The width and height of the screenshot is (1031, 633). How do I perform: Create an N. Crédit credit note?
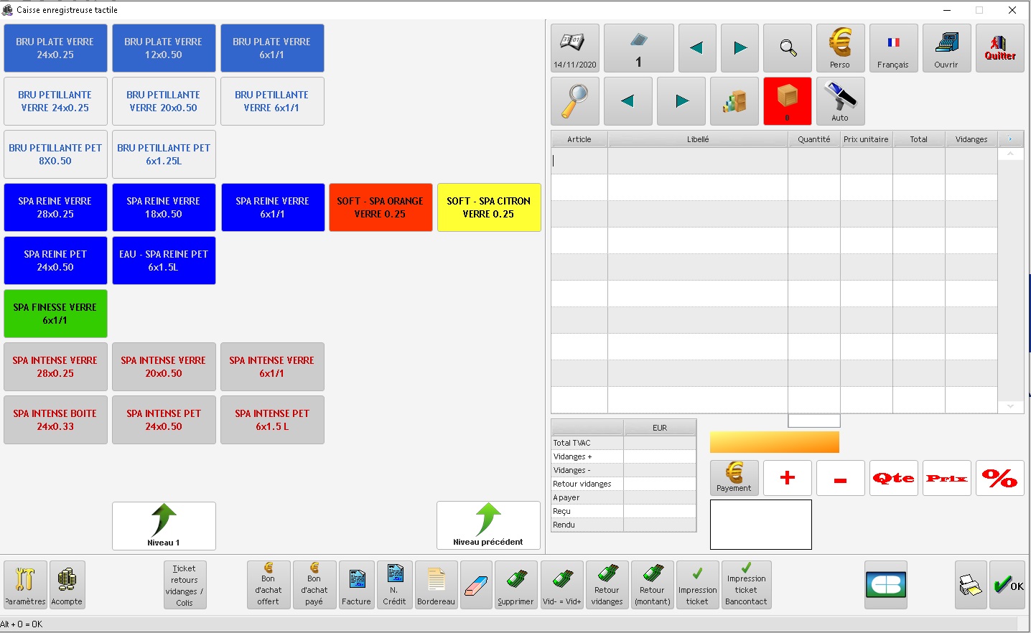pos(395,585)
